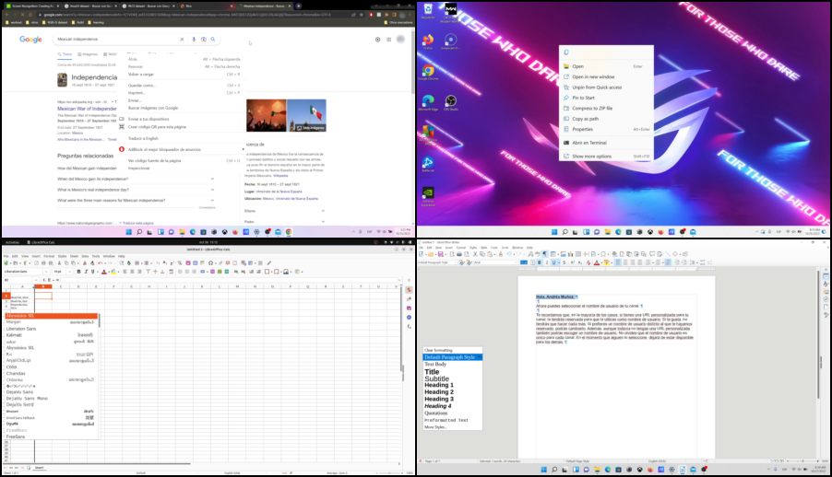Open the Functions panel in the Calc sidebar
The image size is (832, 477).
point(409,327)
